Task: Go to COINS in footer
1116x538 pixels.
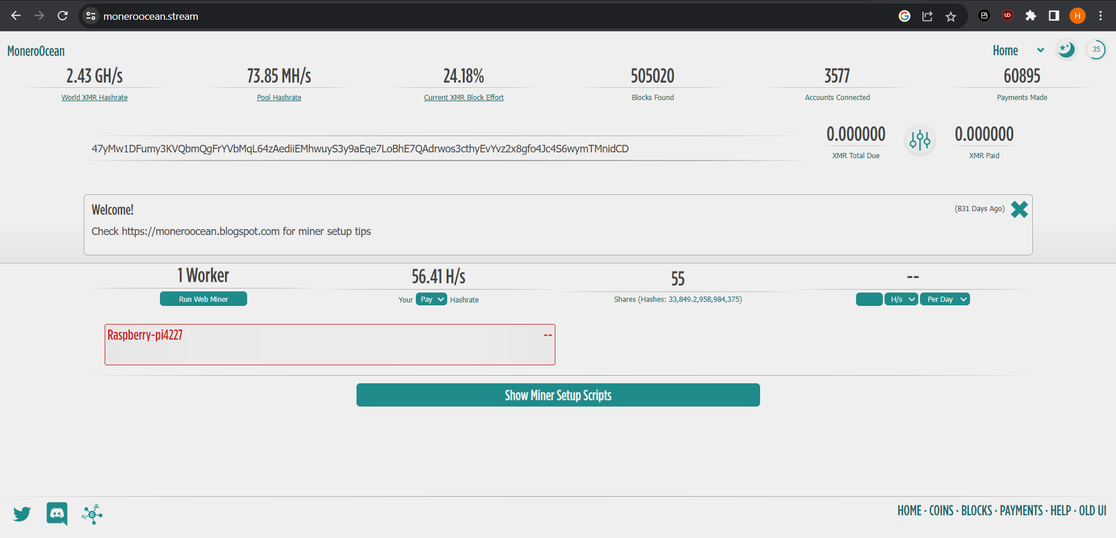Action: 941,511
